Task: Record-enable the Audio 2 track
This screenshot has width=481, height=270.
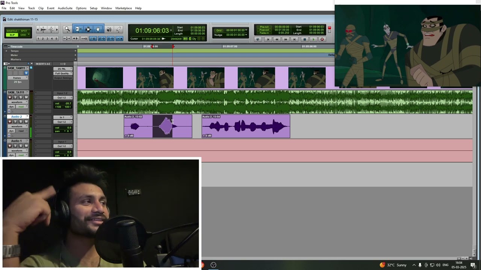Action: 10,121
